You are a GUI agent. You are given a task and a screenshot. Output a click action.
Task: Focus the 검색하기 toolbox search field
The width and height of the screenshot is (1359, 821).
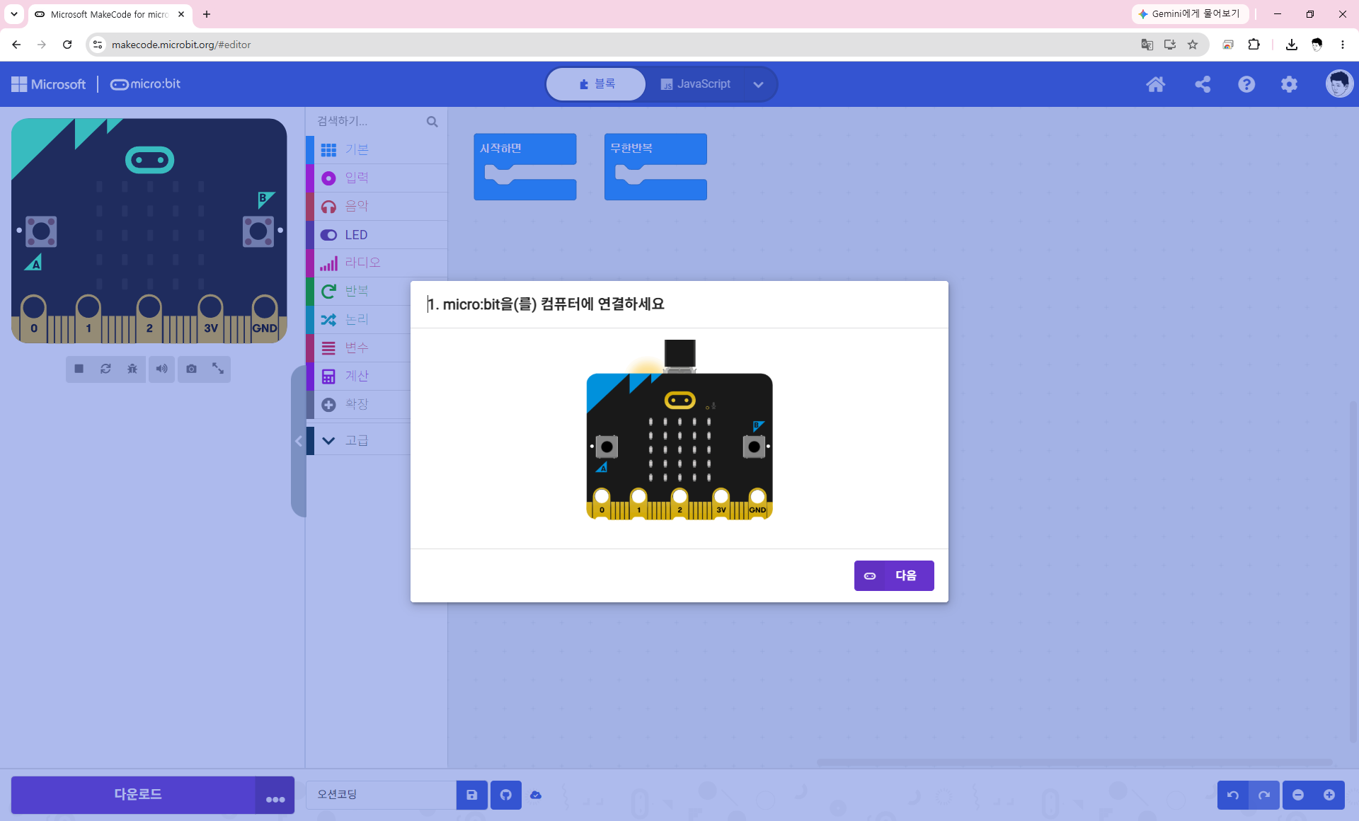click(x=368, y=122)
